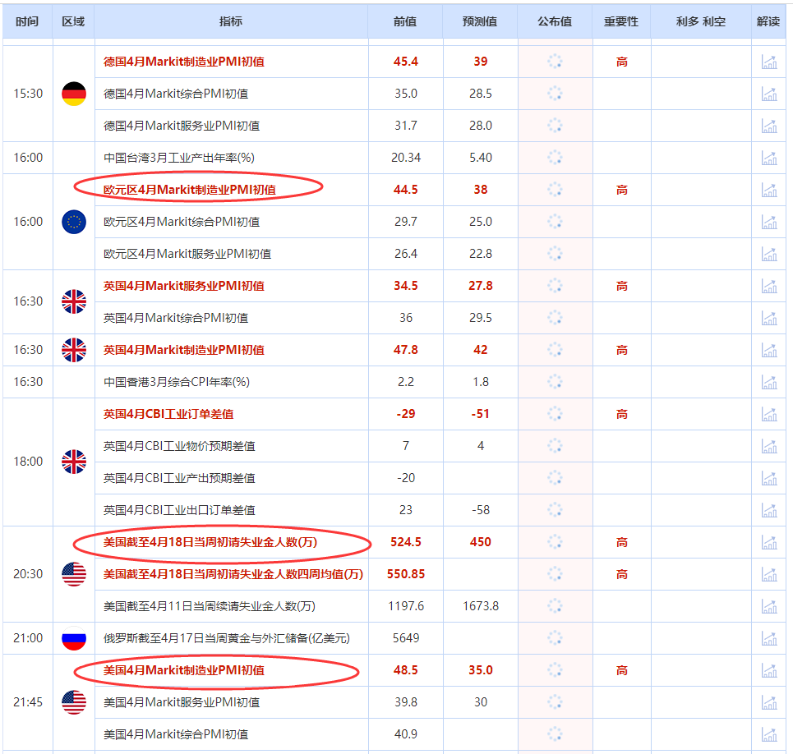
Task: Open chart icon for 美国4月Markit制造业PMI初值
Action: (769, 670)
